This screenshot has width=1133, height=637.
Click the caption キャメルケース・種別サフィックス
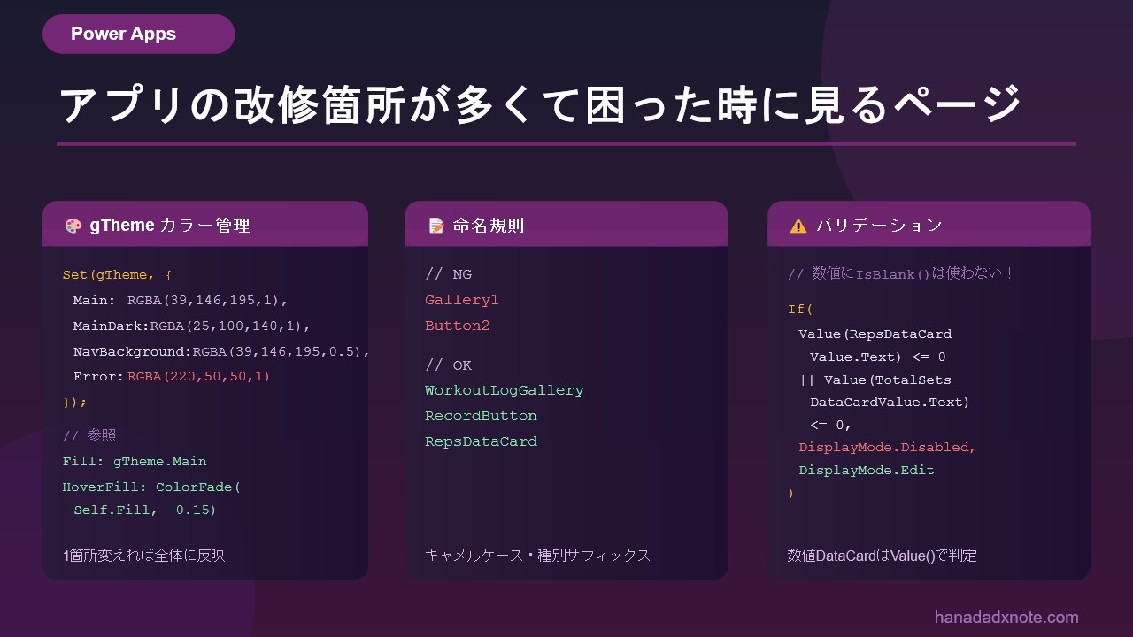538,556
